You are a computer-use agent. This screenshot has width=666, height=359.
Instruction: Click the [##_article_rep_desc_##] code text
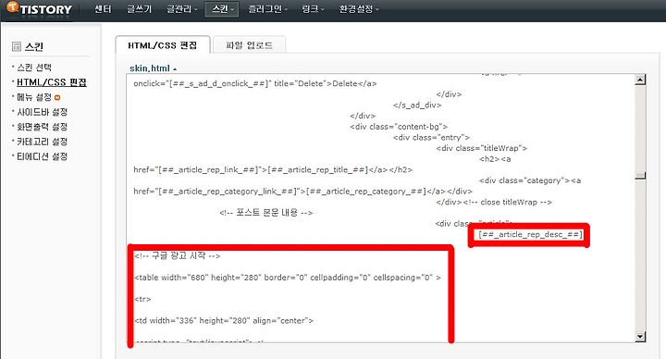click(x=530, y=234)
